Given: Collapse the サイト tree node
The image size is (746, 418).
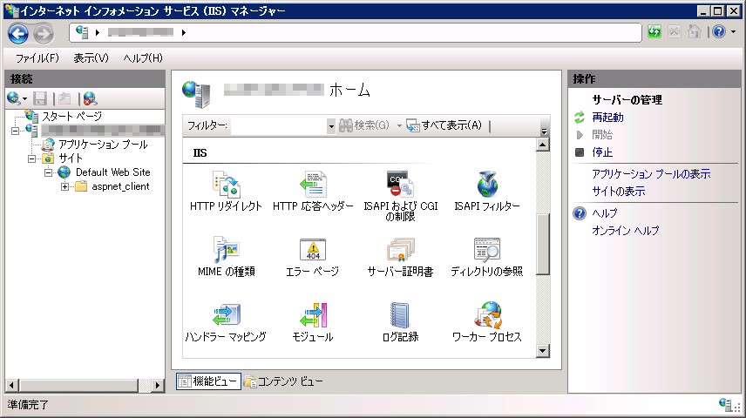Looking at the screenshot, I should (x=32, y=158).
